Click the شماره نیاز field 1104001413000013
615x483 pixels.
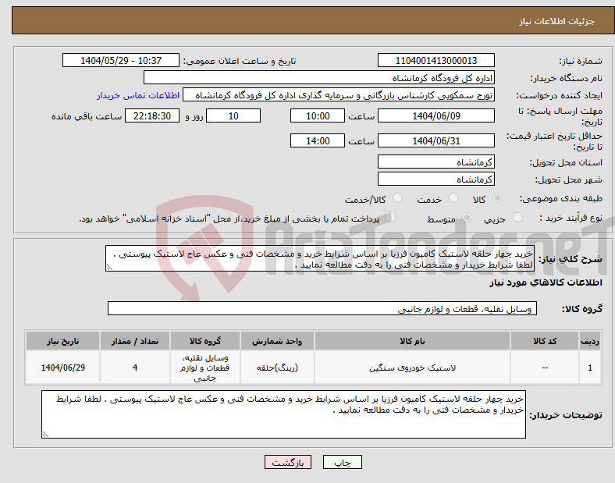click(x=436, y=60)
